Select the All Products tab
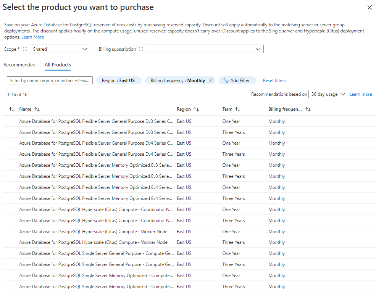Viewport: 376px width, 295px height. pyautogui.click(x=58, y=65)
